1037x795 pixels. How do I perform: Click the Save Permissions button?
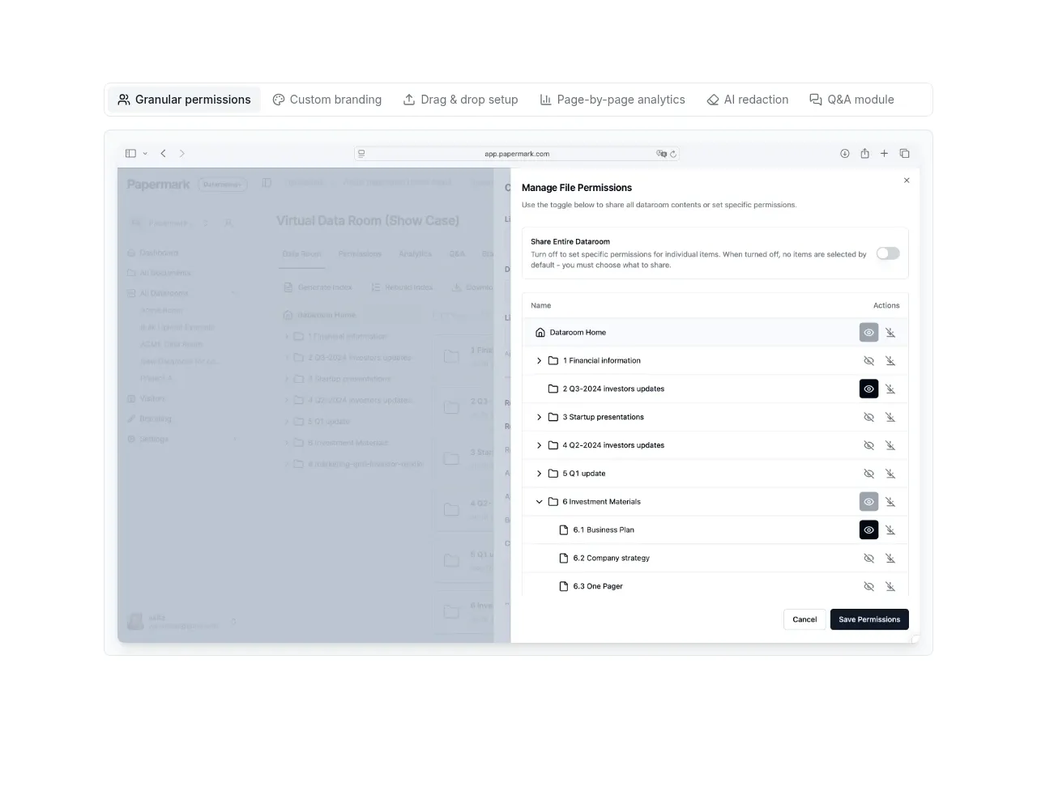(x=869, y=619)
